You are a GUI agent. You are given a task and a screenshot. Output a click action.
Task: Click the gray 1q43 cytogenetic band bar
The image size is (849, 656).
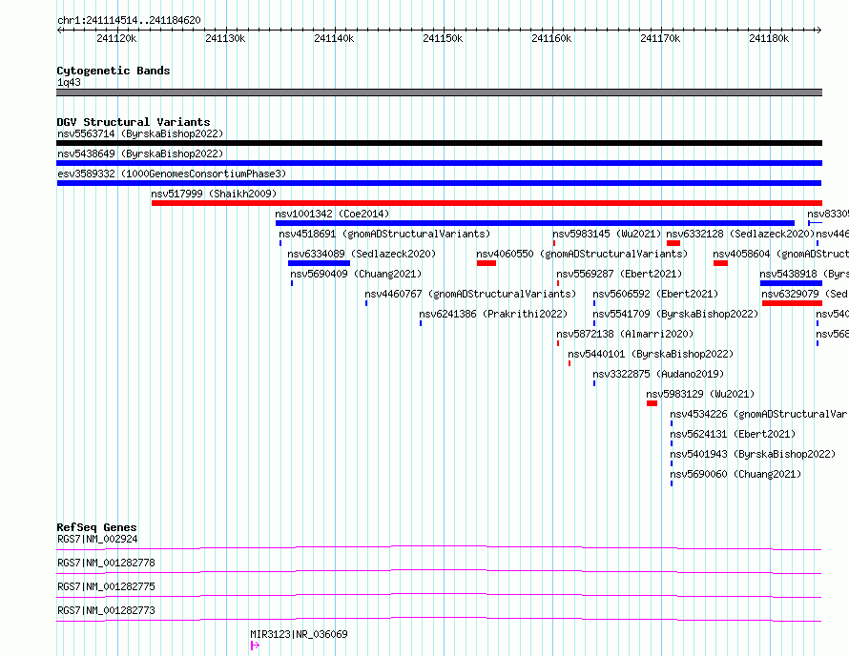[439, 92]
